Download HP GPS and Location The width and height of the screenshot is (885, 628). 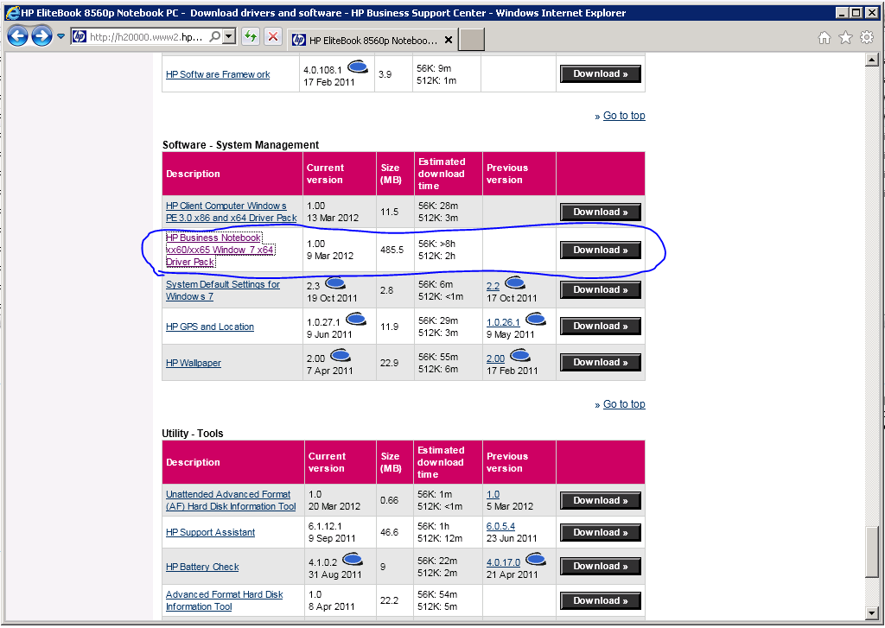(601, 327)
